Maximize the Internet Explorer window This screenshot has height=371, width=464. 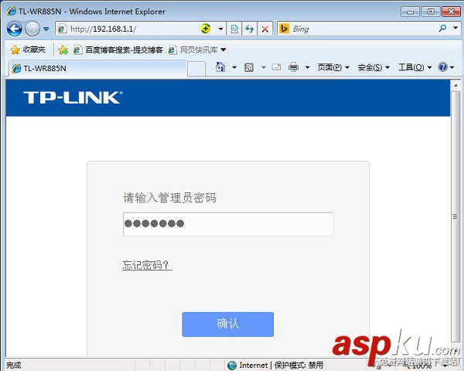tap(430, 12)
